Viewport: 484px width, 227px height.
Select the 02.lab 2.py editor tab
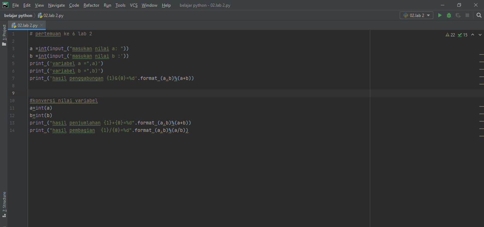tap(26, 25)
